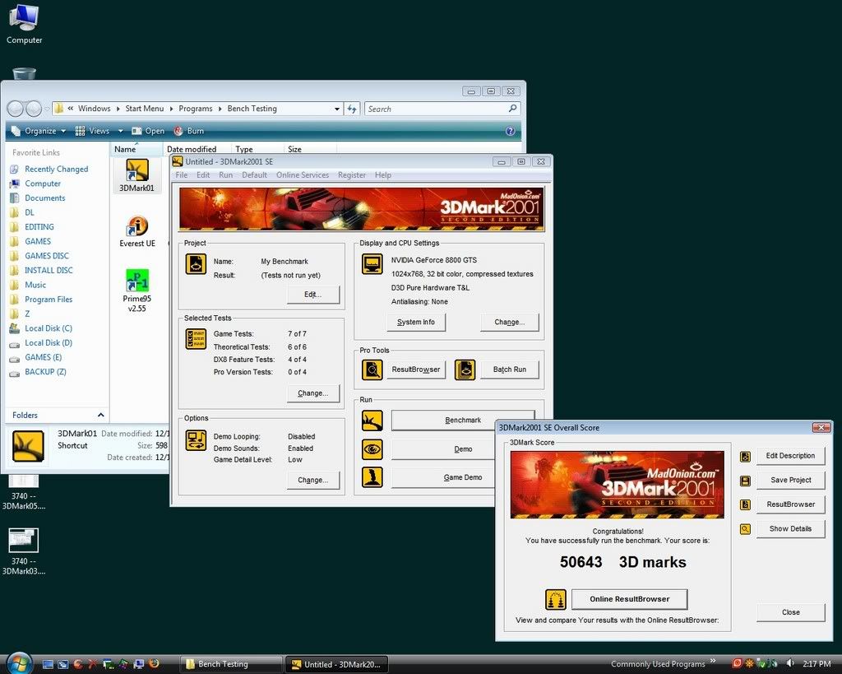
Task: Click the Demo eye icon
Action: (372, 449)
